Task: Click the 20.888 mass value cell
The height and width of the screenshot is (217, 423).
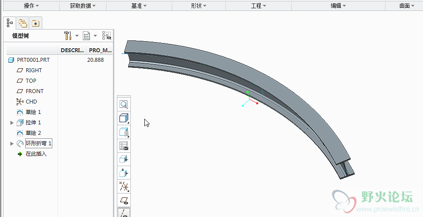Action: pyautogui.click(x=96, y=60)
